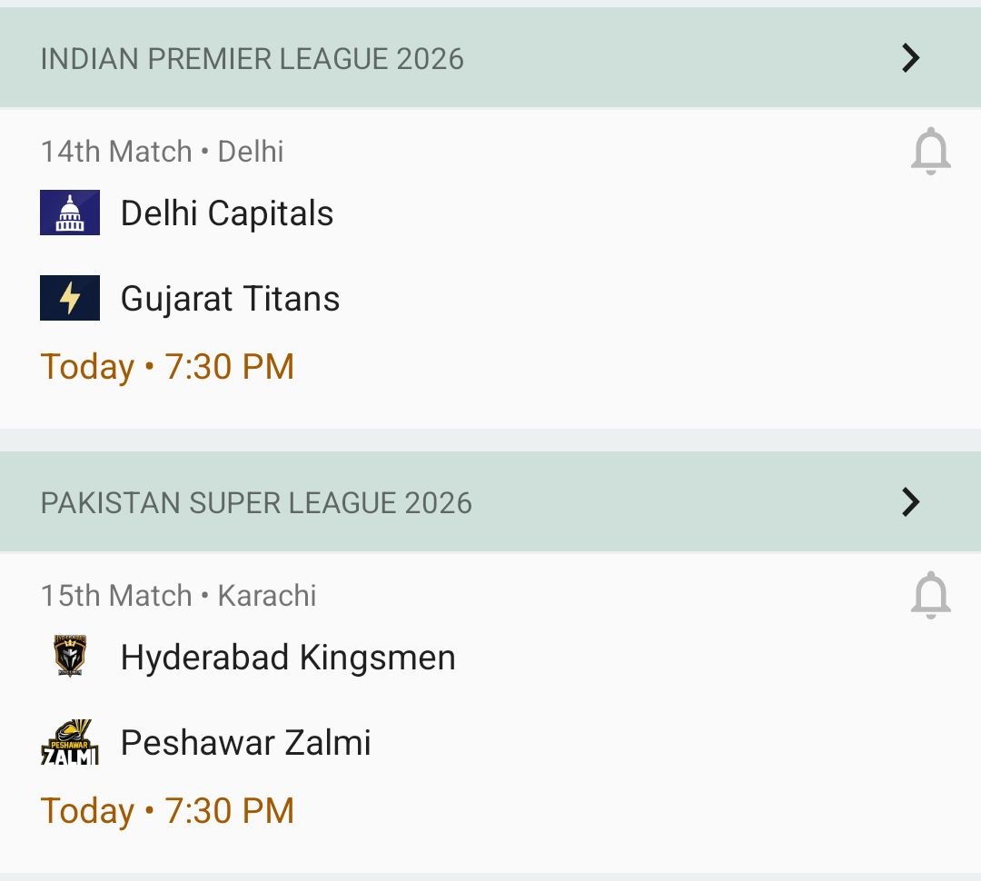Open the Indian Premier League 2026 header
Screen dimensions: 981x881
click(x=253, y=59)
